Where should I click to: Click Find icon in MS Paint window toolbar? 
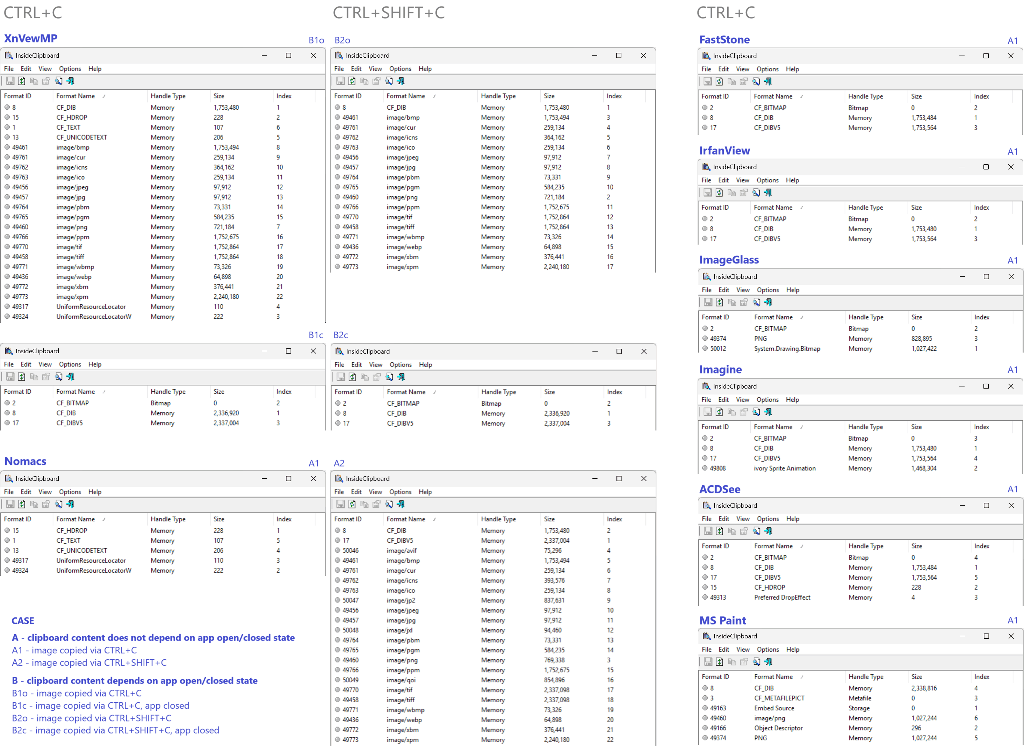click(757, 662)
